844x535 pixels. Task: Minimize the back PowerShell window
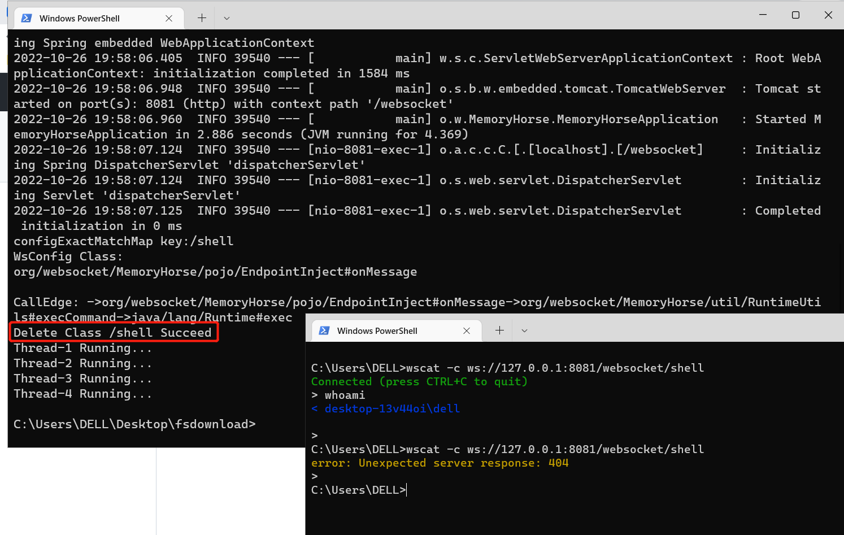(x=763, y=15)
